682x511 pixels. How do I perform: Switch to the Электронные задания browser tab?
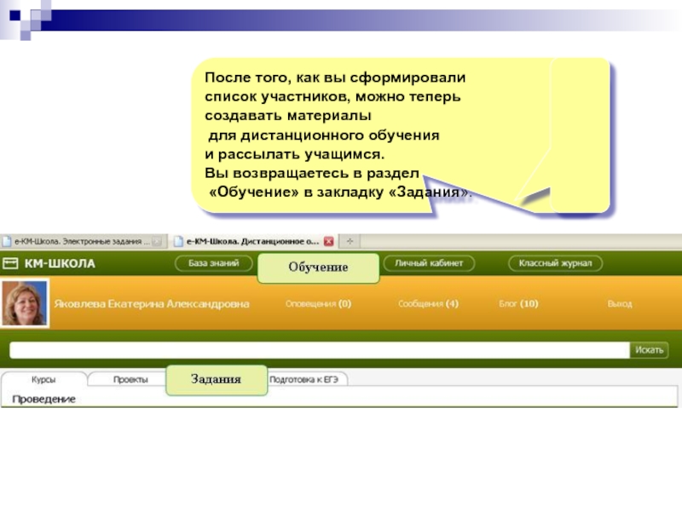click(x=81, y=241)
